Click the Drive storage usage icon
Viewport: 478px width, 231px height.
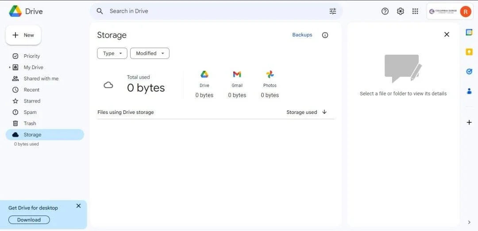click(x=204, y=74)
